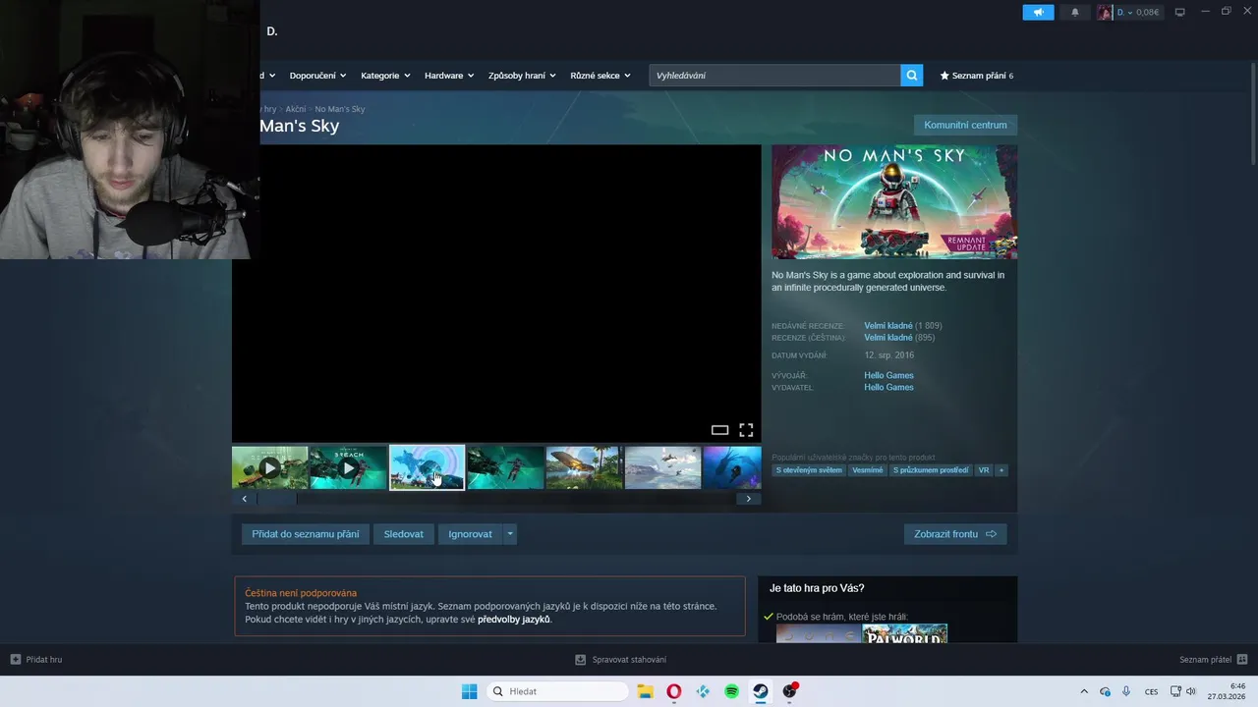Click the Palworld game capsule
Viewport: 1258px width, 707px height.
point(904,633)
